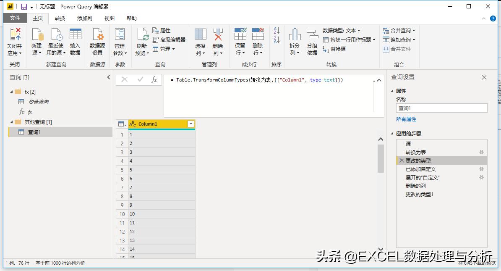Collapse the Queries pane arrow

point(109,77)
